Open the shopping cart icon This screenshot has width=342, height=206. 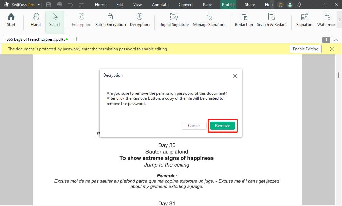[x=280, y=5]
